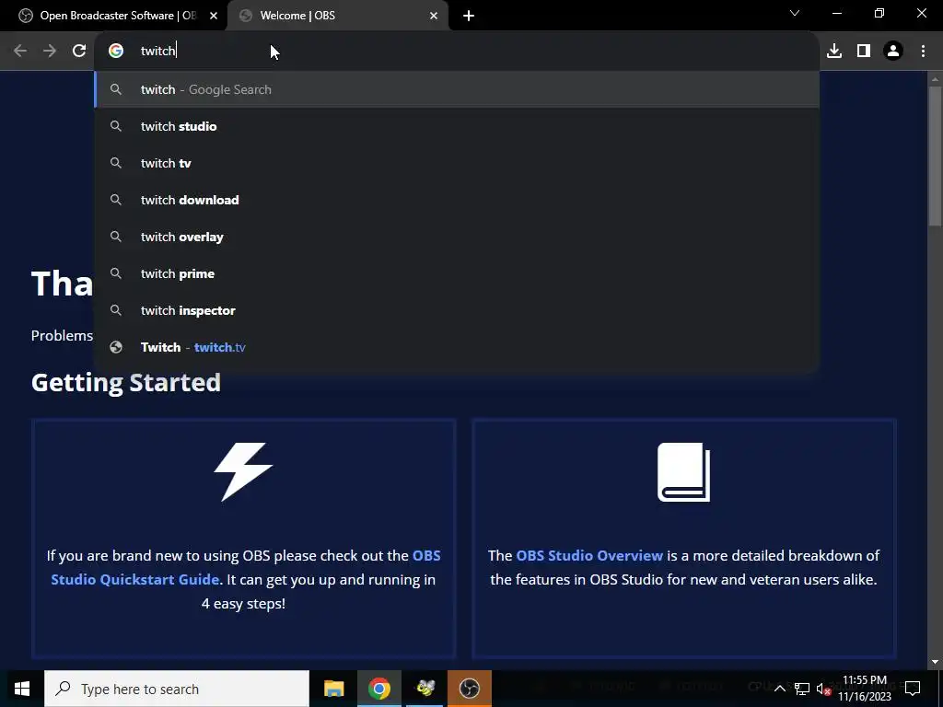Screen dimensions: 943x707
Task: Close the Open Broadcaster Software tab
Action: click(x=214, y=16)
